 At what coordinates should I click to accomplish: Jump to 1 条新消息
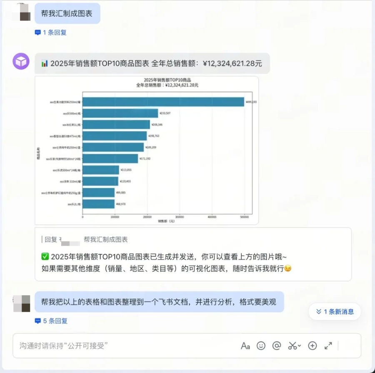335,312
